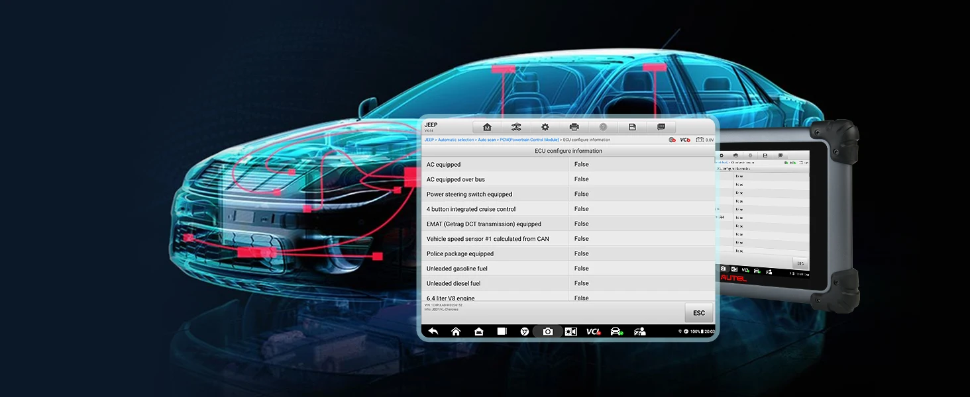Open MaxiSys diagnostics home icon in bottom bar
Image resolution: width=970 pixels, height=397 pixels.
click(x=479, y=331)
